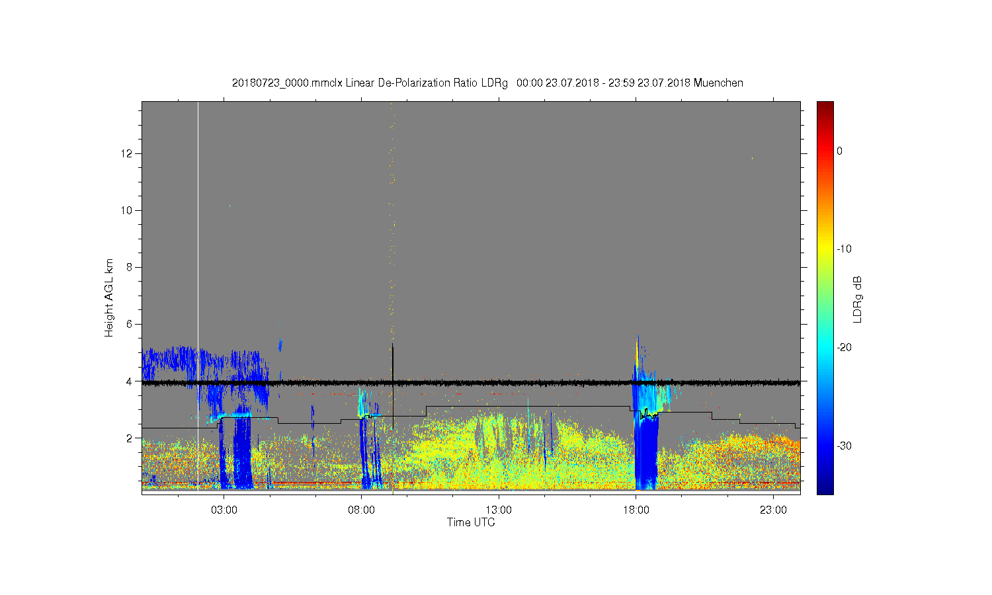Click the 'LDRg dB' colorbar label
Screen dimensions: 992x595
858,299
